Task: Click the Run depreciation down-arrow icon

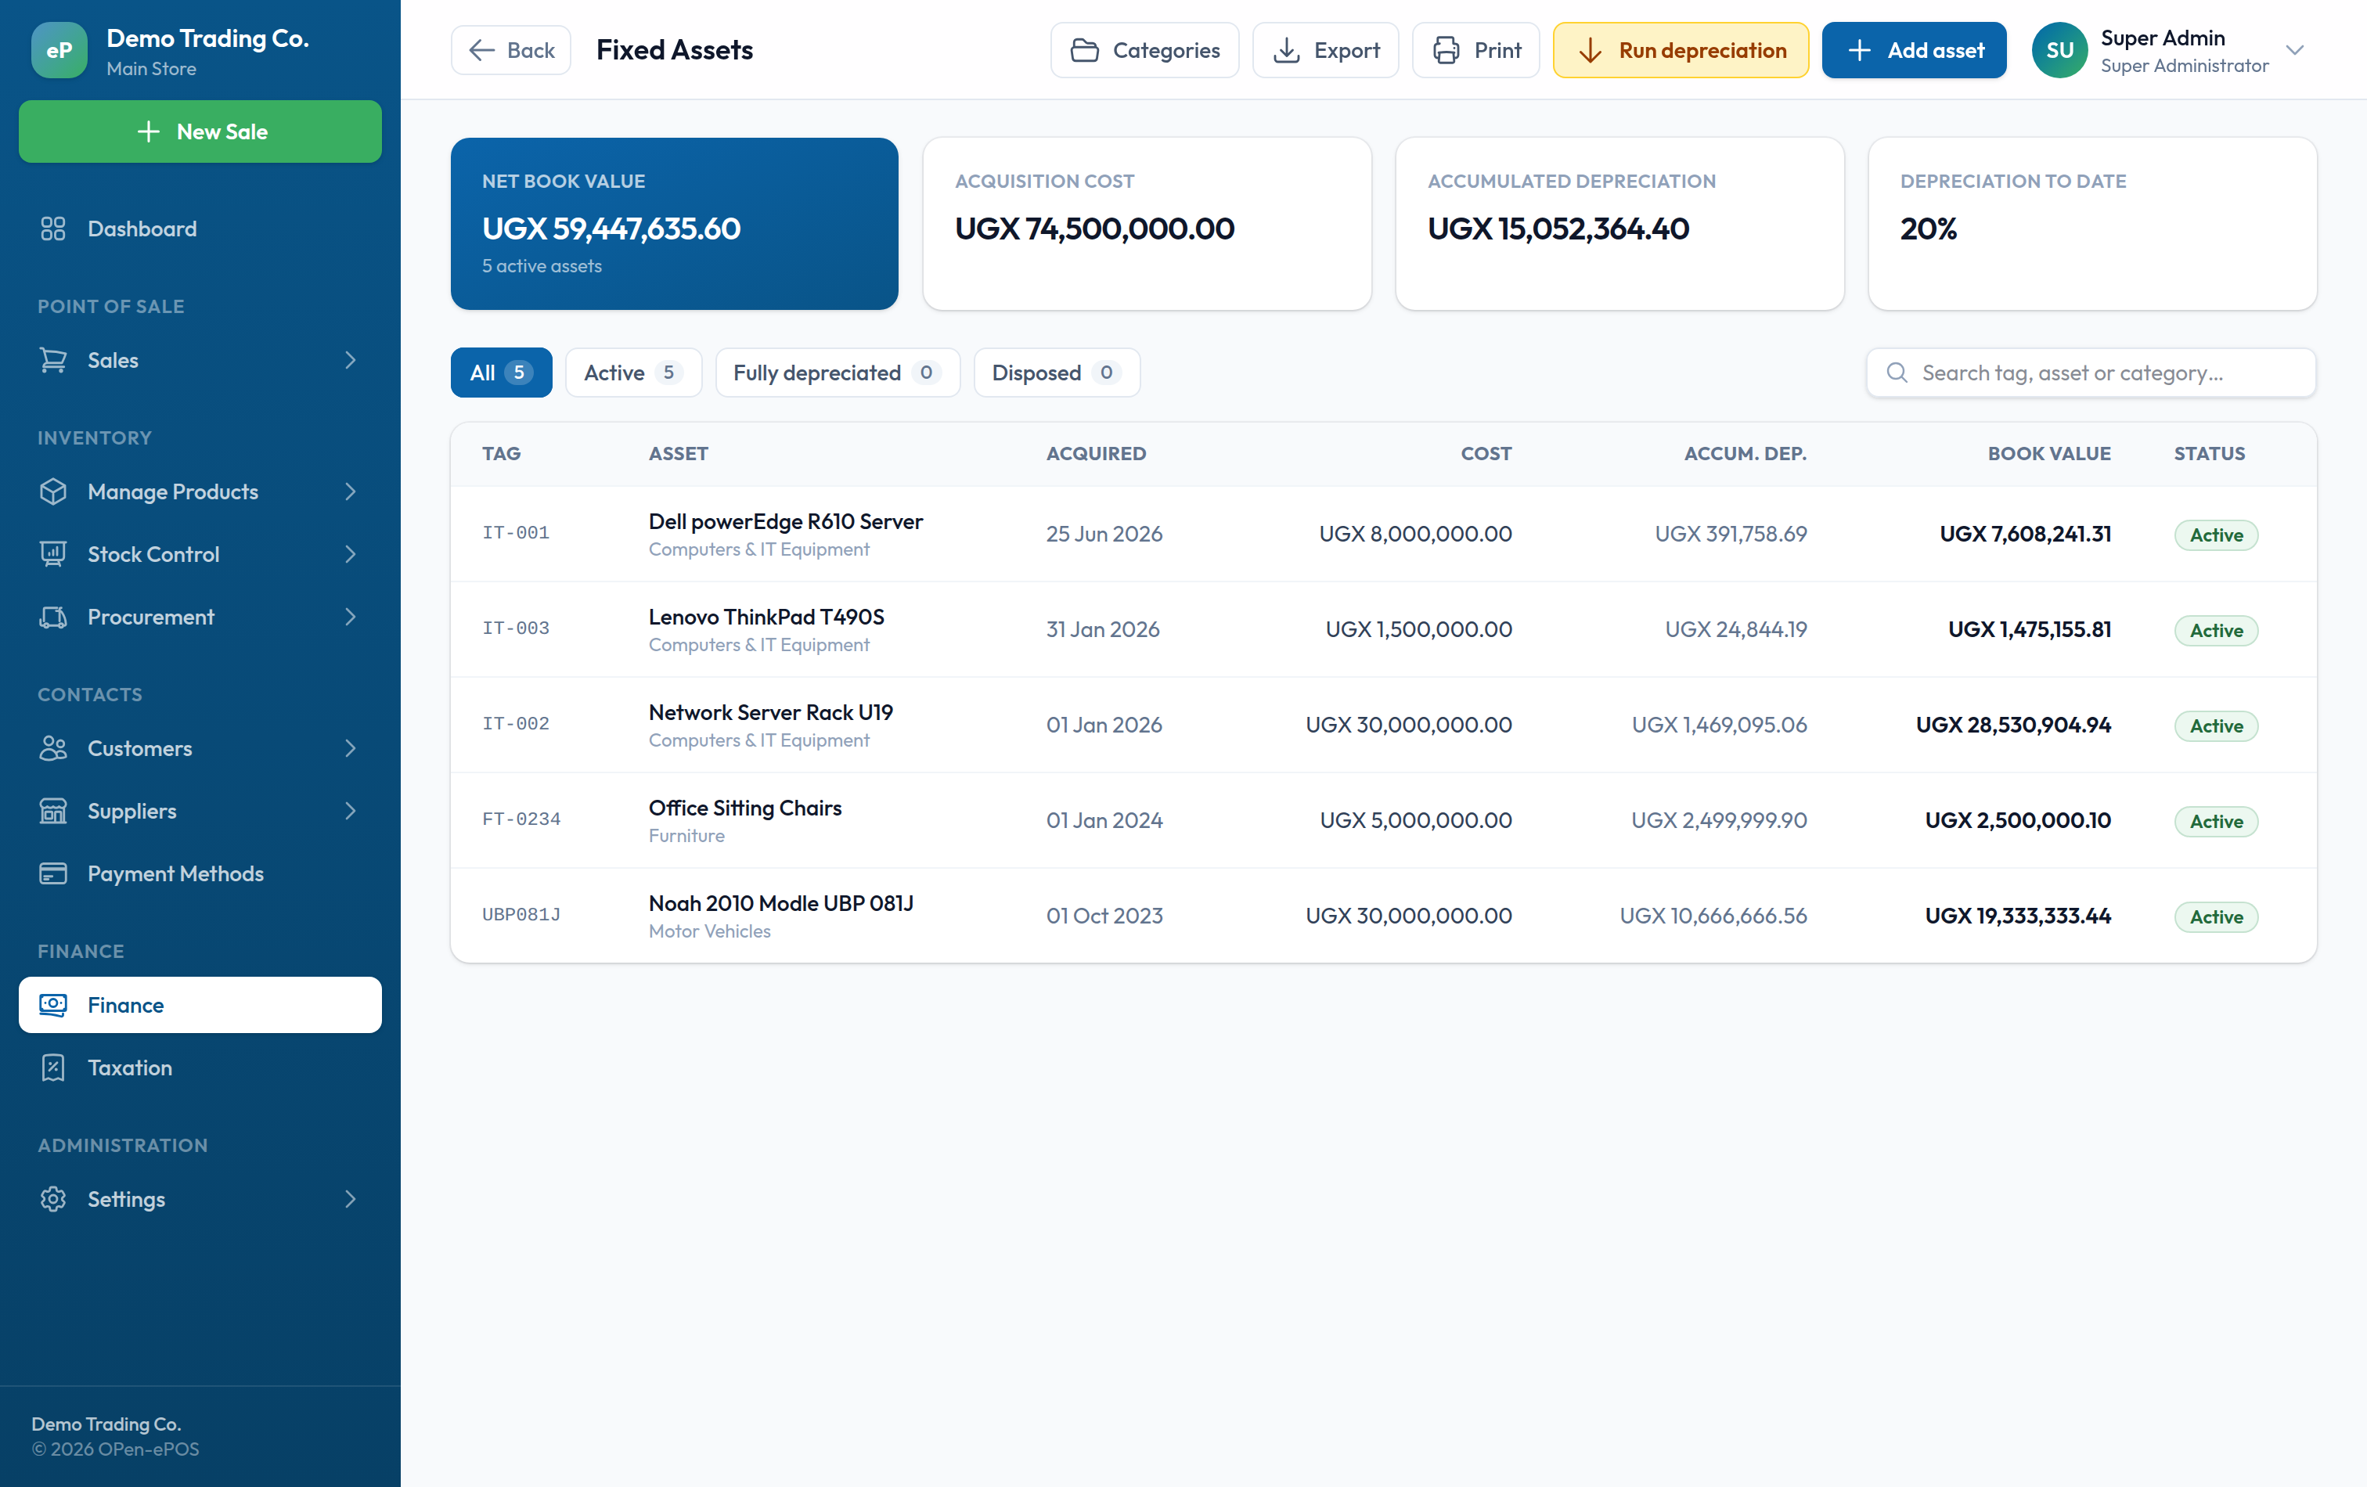Action: (x=1591, y=50)
